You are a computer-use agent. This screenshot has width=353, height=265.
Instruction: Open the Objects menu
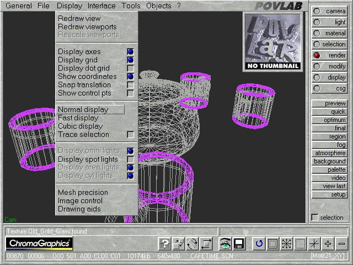[x=158, y=6]
